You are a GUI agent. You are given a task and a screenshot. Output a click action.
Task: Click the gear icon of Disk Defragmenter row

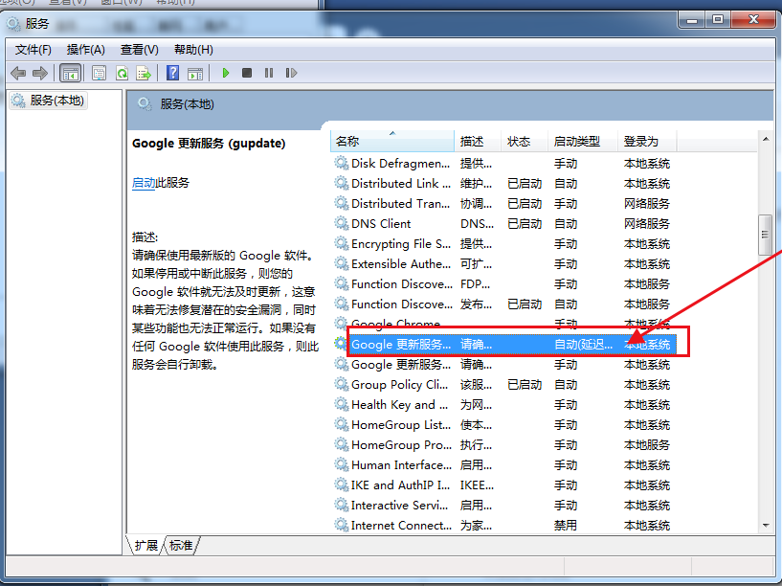coord(341,163)
